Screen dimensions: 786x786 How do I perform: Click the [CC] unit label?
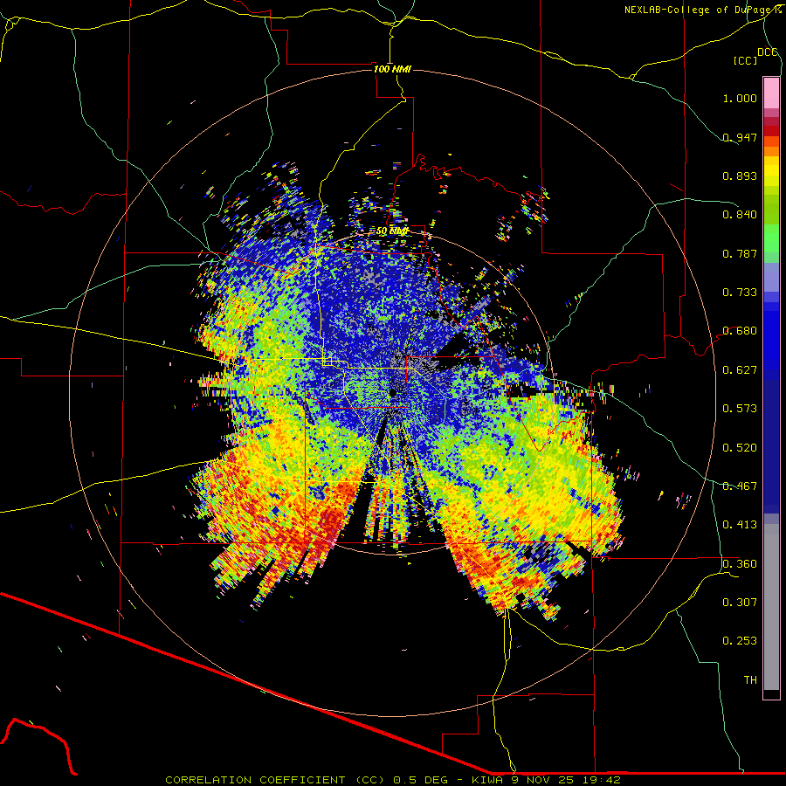[746, 60]
